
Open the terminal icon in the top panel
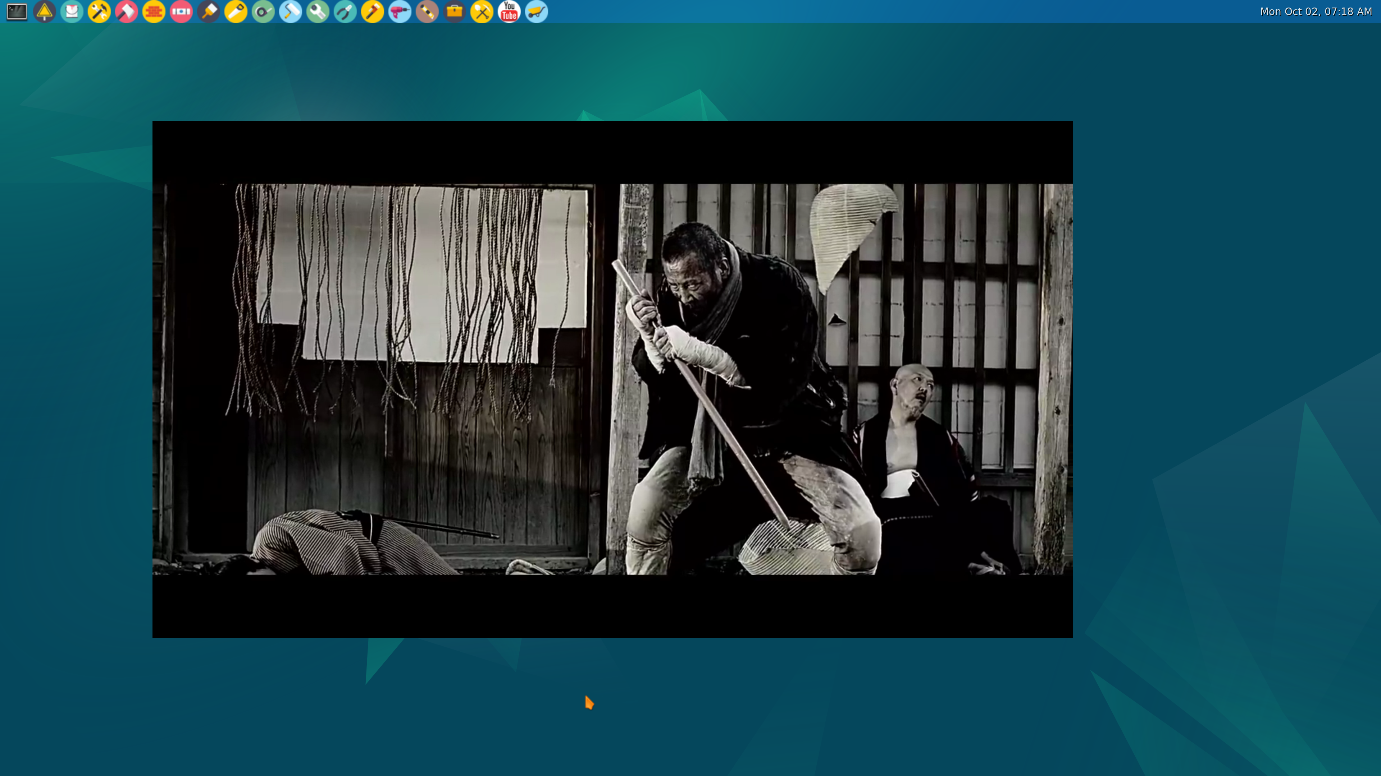pos(17,11)
